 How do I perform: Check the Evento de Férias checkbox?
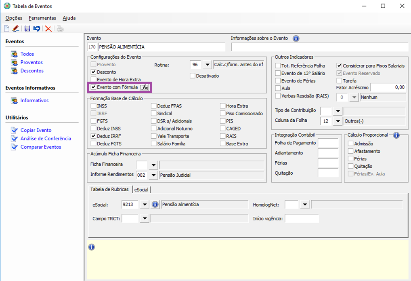(x=278, y=80)
